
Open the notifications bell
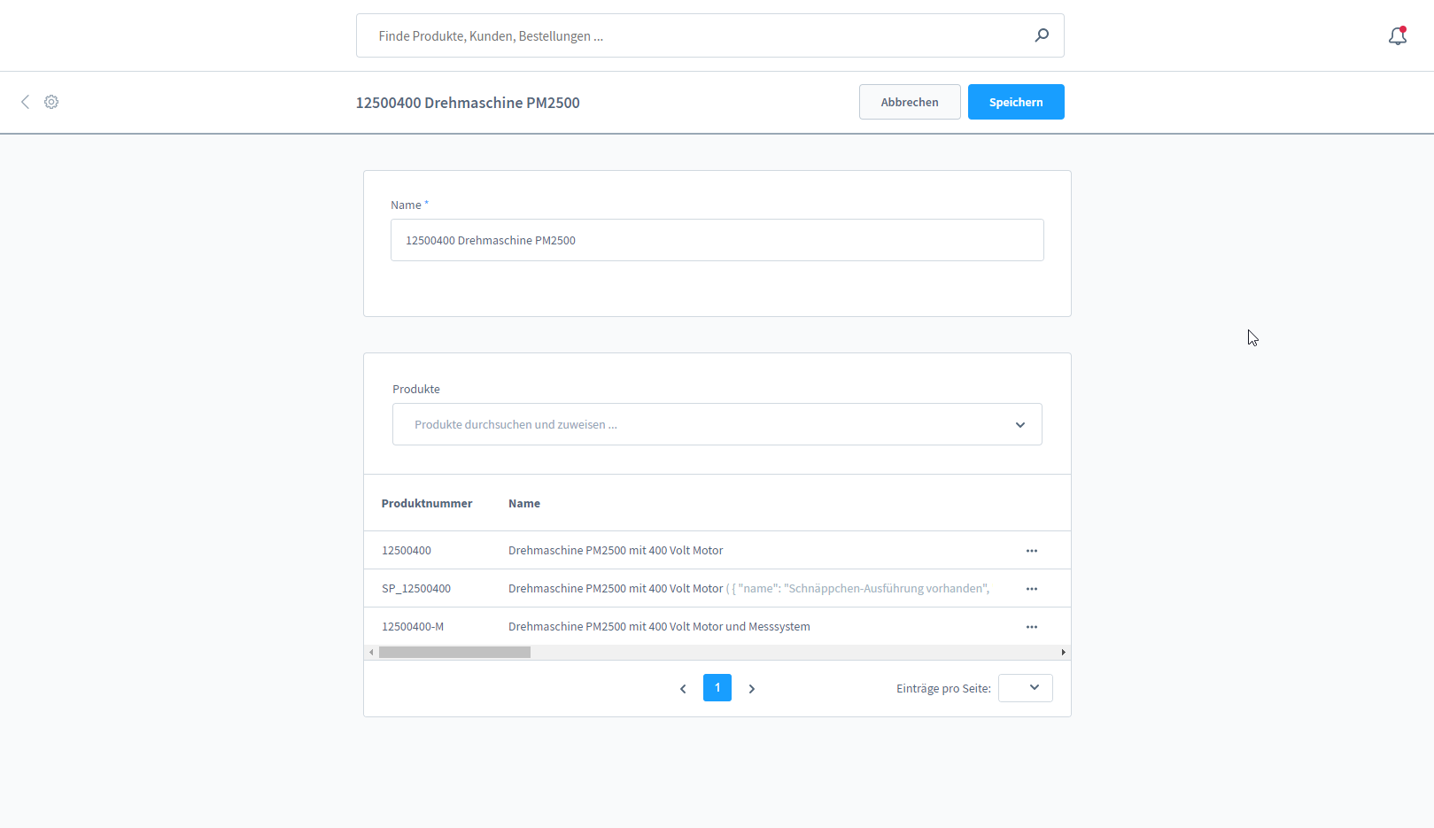point(1398,35)
